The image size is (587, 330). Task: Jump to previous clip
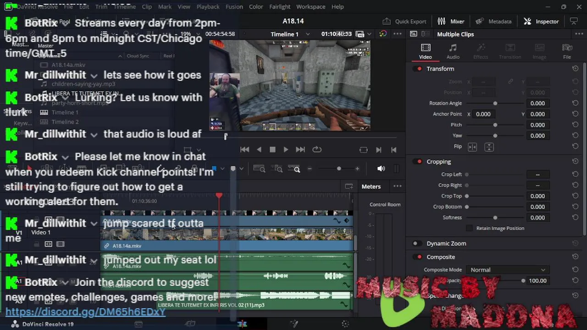click(x=393, y=150)
